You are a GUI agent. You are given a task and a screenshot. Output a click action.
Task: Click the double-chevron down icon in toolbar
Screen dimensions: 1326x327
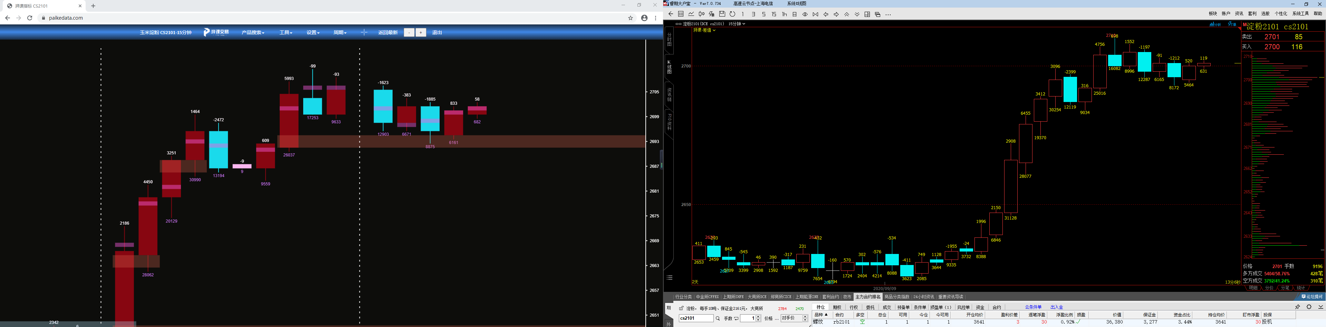tap(857, 14)
